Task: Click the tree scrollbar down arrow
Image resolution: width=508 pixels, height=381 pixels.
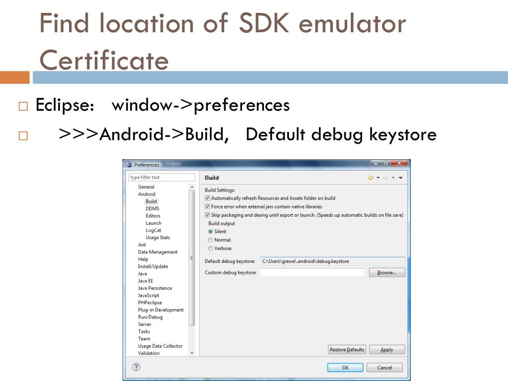Action: [x=192, y=353]
